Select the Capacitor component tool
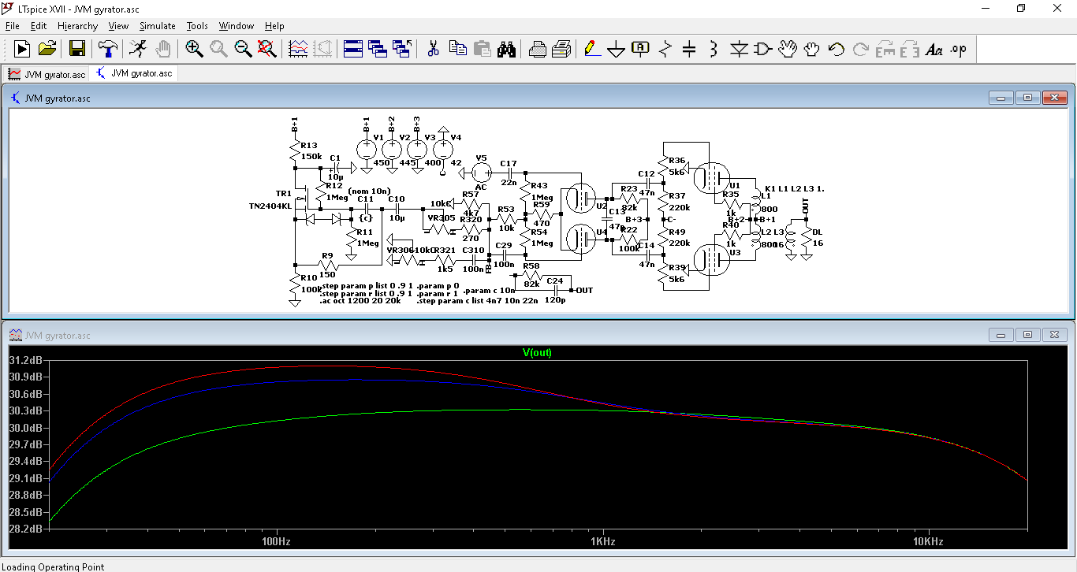Viewport: 1077px width, 572px height. [x=689, y=49]
